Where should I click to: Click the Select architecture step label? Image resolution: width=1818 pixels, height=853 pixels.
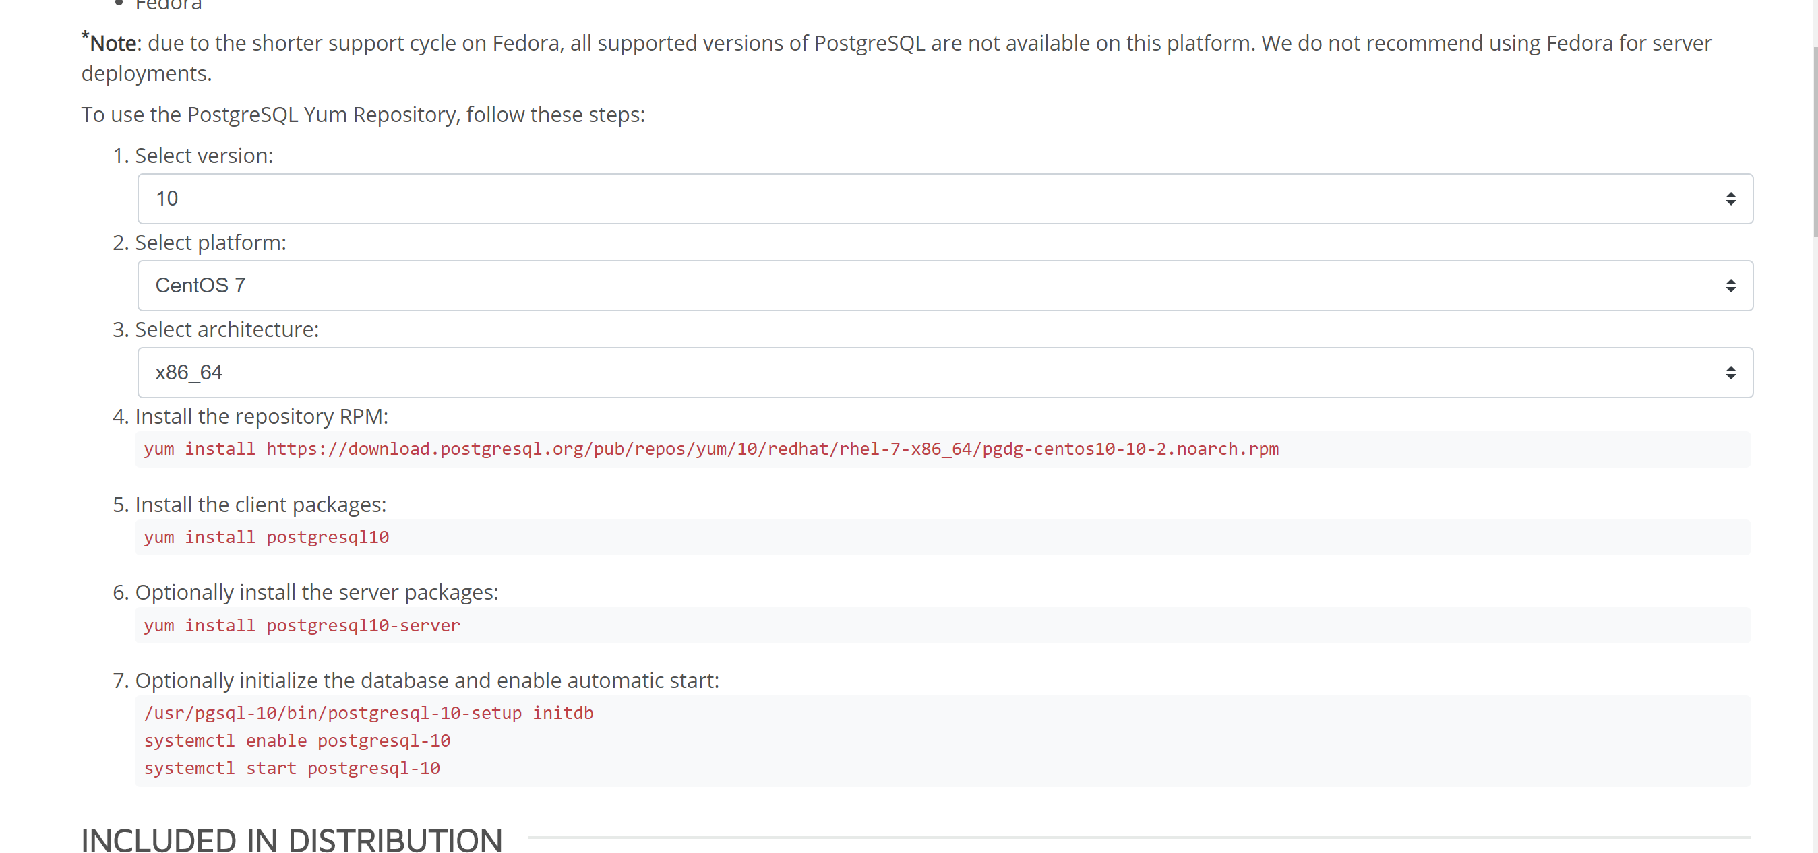226,329
